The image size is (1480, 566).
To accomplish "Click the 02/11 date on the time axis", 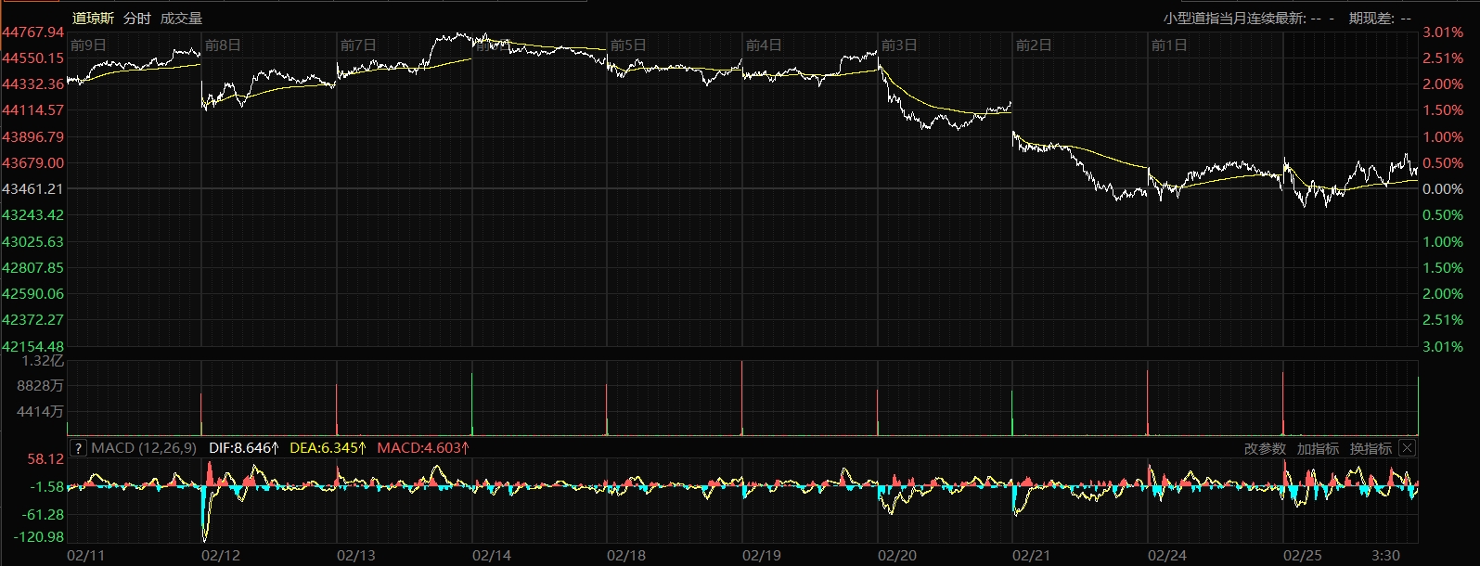I will (86, 555).
